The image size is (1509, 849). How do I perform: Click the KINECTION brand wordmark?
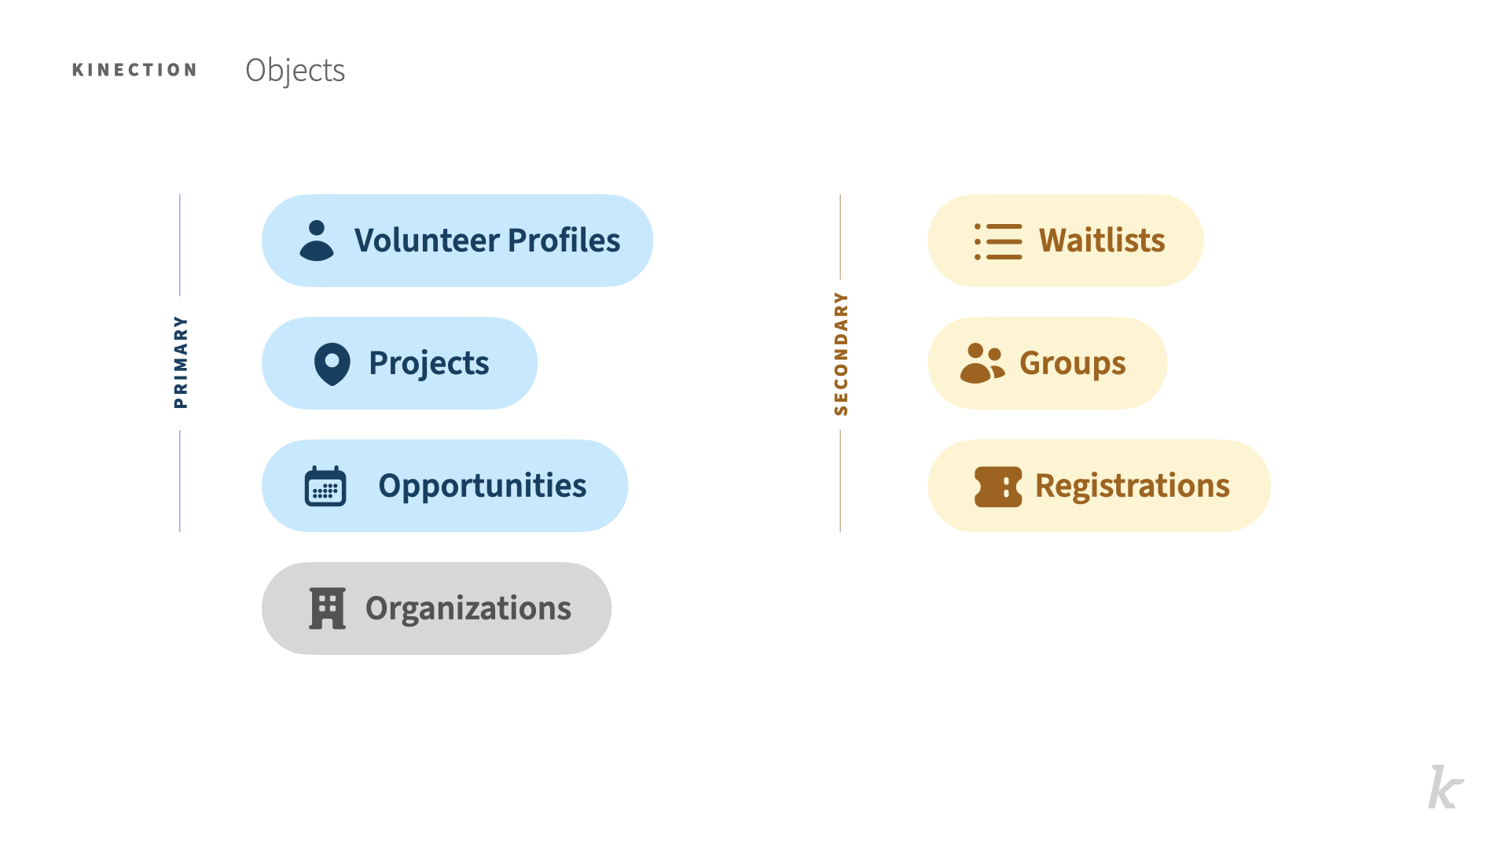(x=134, y=70)
